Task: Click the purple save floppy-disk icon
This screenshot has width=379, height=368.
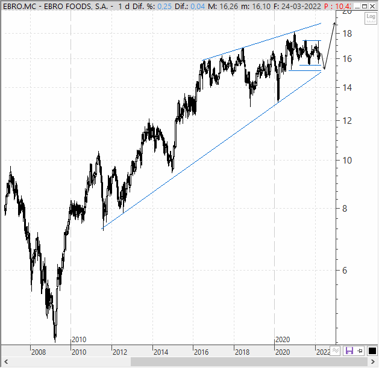Action: coord(349,351)
